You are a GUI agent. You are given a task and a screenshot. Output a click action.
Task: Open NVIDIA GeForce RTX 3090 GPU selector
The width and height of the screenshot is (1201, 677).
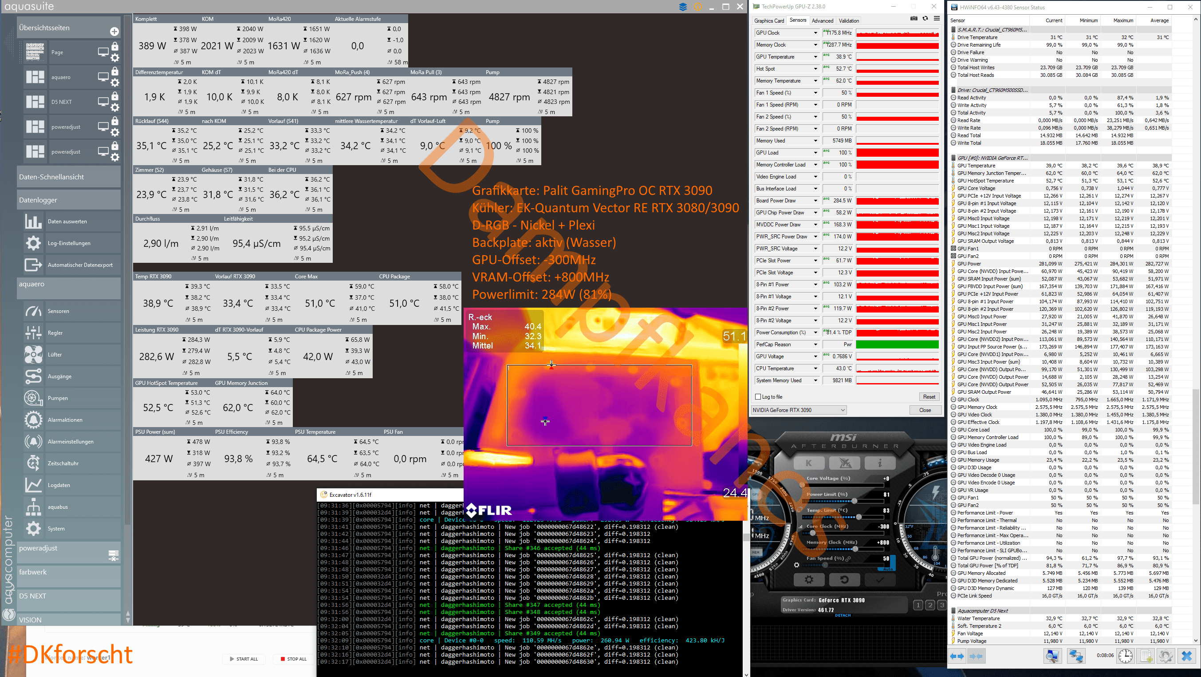pos(799,410)
